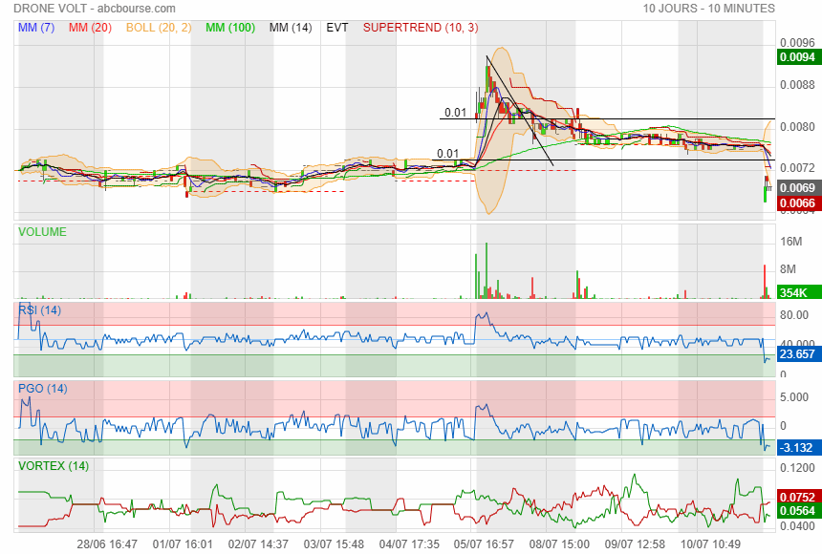Select the MM (14) legend entry
Viewport: 822px width, 554px height.
(x=291, y=28)
